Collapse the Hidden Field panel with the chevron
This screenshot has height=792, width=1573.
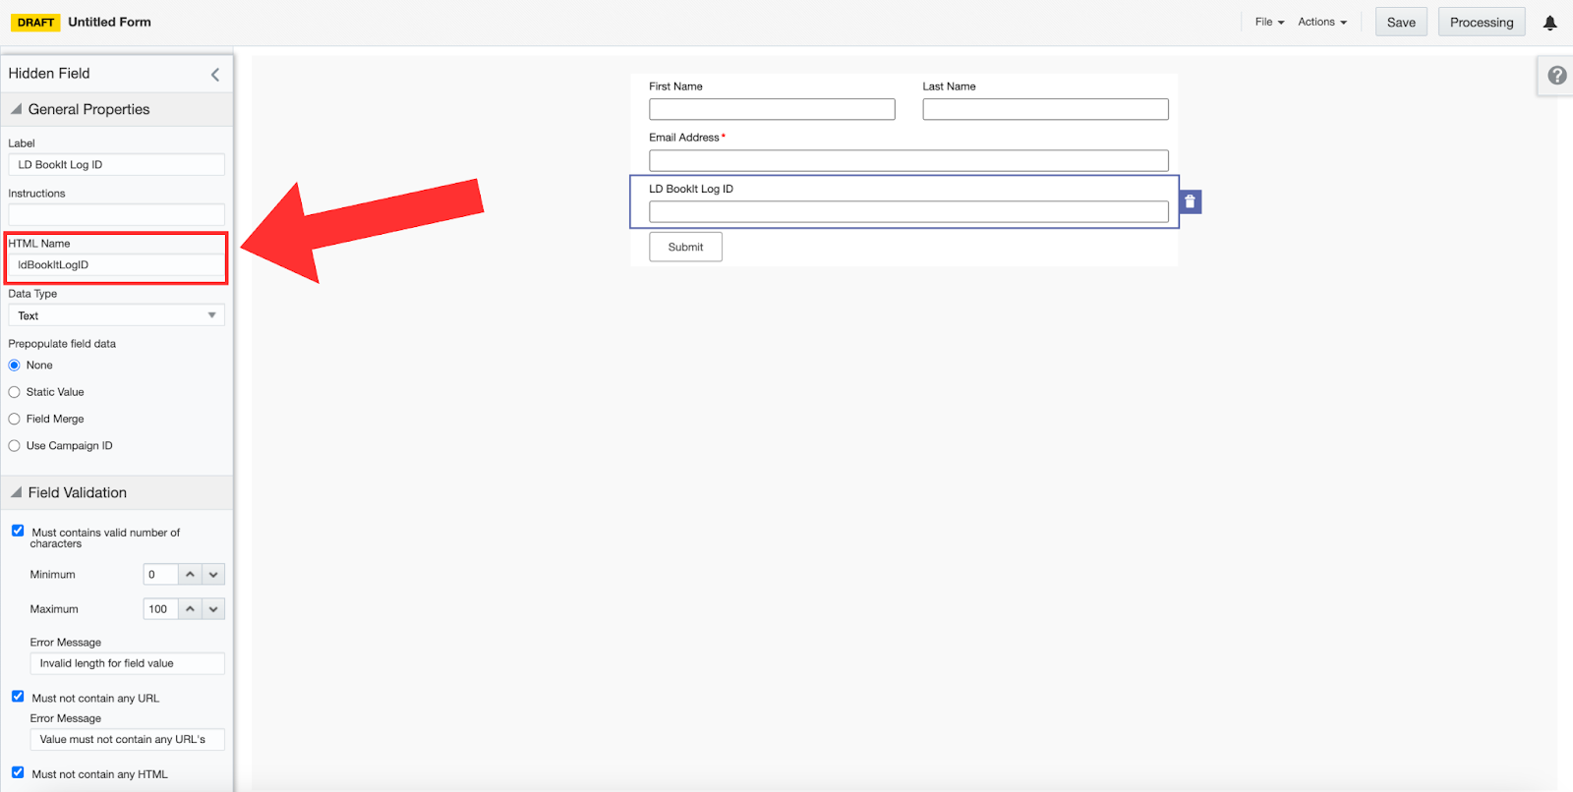pyautogui.click(x=215, y=75)
